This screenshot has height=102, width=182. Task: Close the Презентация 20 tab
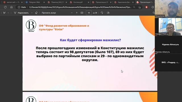(111, 2)
